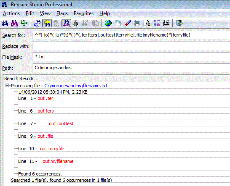
Task: Click the printer icon
Action: [x=137, y=23]
